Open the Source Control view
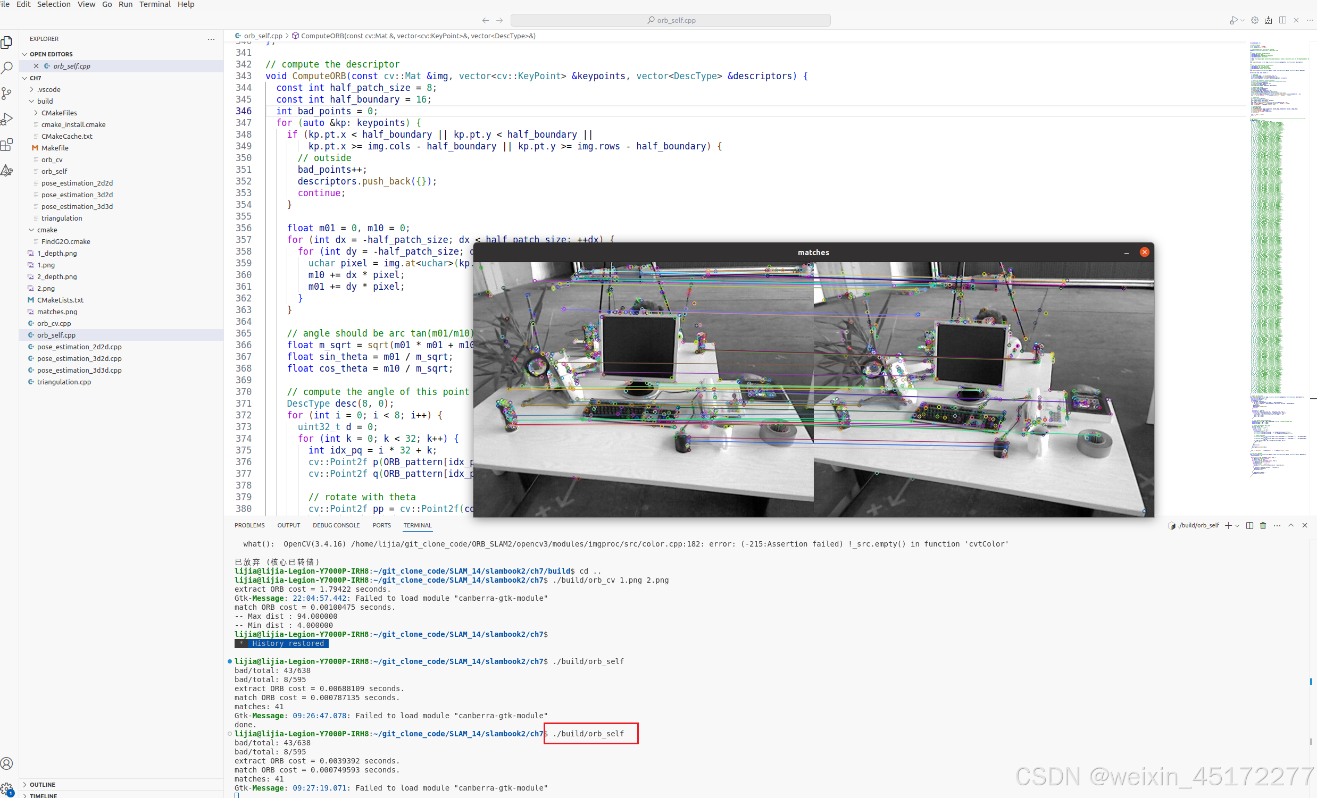The image size is (1317, 798). point(7,94)
